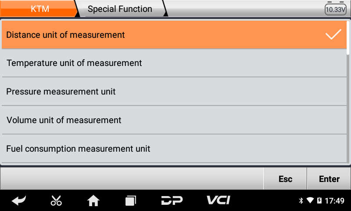Tap the back arrow navigation icon
The image size is (351, 211).
19,200
